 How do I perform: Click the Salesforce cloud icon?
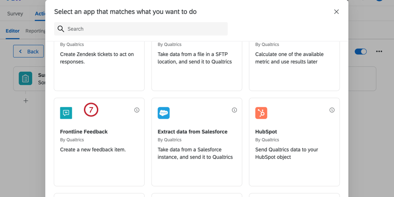tap(164, 113)
